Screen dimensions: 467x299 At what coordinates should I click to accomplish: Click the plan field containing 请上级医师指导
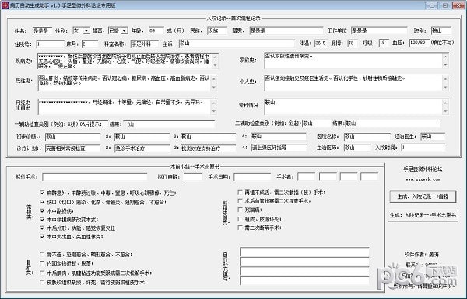pyautogui.click(x=279, y=148)
